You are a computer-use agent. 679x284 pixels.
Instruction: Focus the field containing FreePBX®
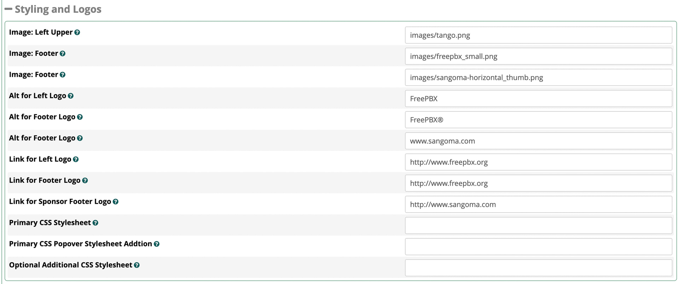tap(538, 120)
